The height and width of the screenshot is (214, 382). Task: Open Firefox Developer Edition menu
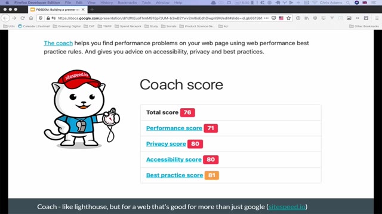click(x=37, y=2)
